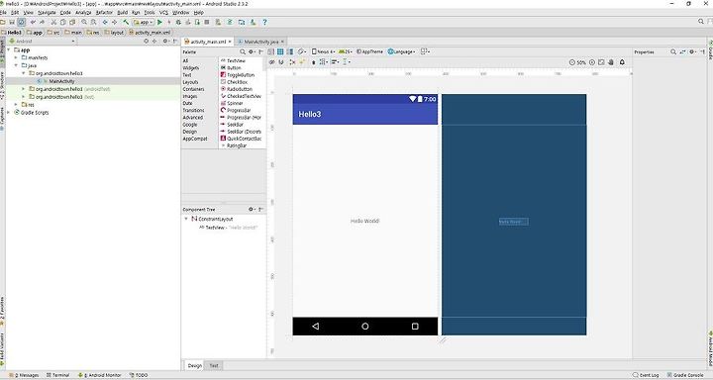The height and width of the screenshot is (380, 713).
Task: Open the warnings bell icon in design toolbar
Action: click(x=622, y=62)
